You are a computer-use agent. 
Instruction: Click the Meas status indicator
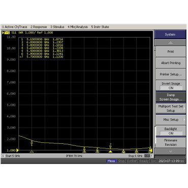tap(111, 161)
